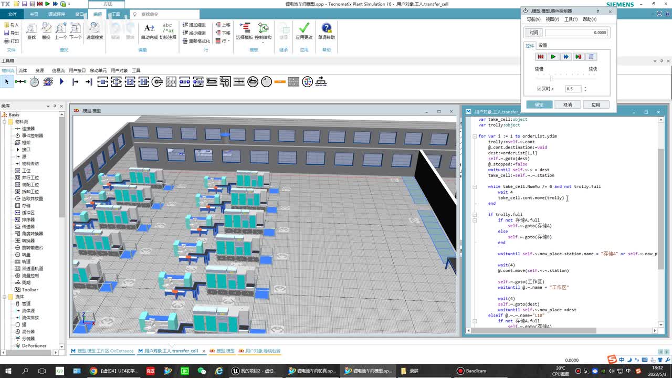The width and height of the screenshot is (672, 378).
Task: Pick the event controller stopwatch icon in toolbox
Action: [34, 81]
